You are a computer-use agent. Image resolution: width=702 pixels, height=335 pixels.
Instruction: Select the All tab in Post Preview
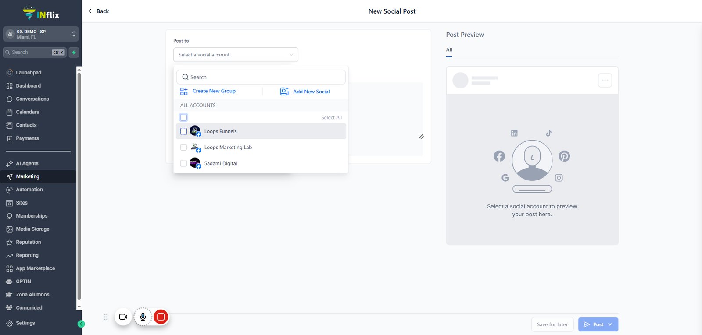[x=449, y=50]
